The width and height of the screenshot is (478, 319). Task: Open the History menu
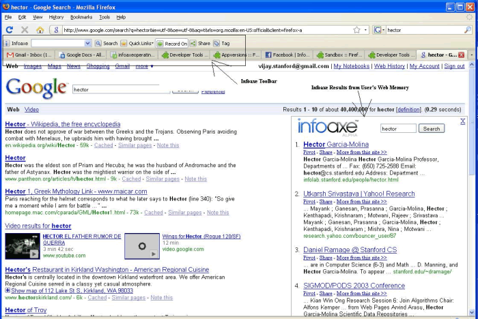click(x=56, y=17)
